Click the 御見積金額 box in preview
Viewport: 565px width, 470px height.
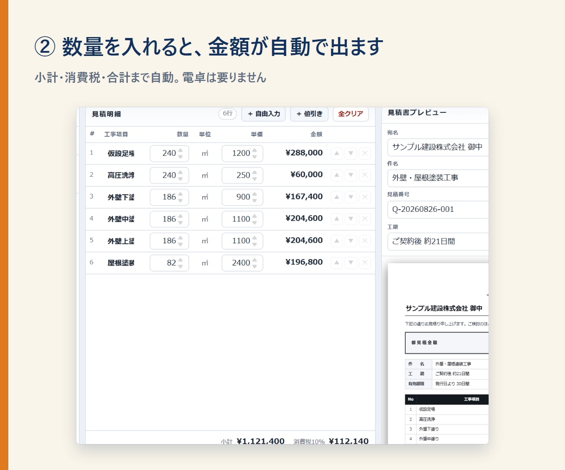point(446,343)
